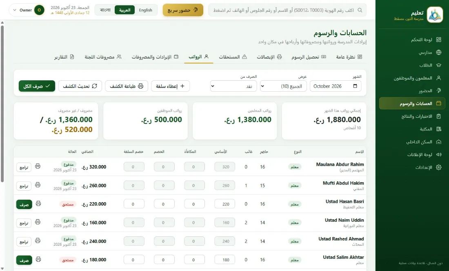Switch language to العربية
449x271 pixels.
[124, 10]
